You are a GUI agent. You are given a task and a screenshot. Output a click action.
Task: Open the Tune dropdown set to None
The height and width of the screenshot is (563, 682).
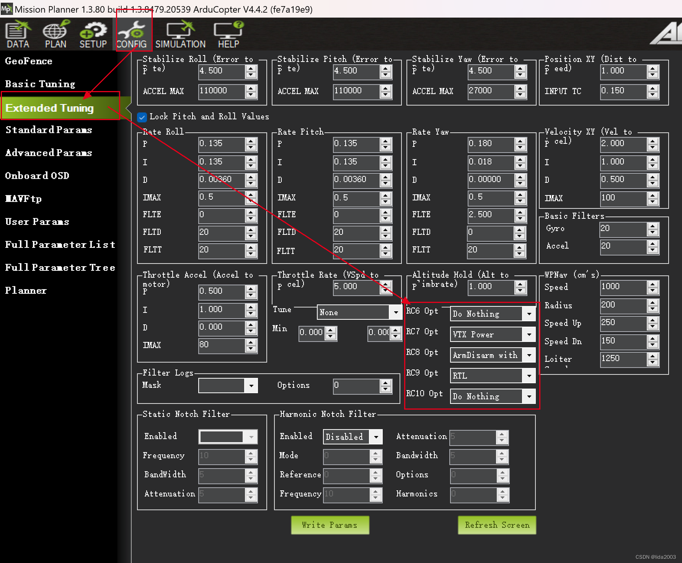tap(359, 312)
